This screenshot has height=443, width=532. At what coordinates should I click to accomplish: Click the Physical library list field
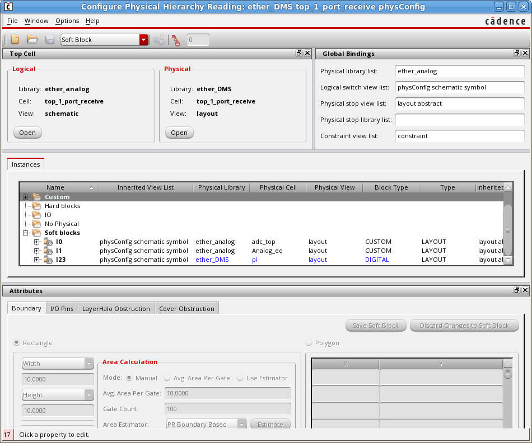(459, 72)
